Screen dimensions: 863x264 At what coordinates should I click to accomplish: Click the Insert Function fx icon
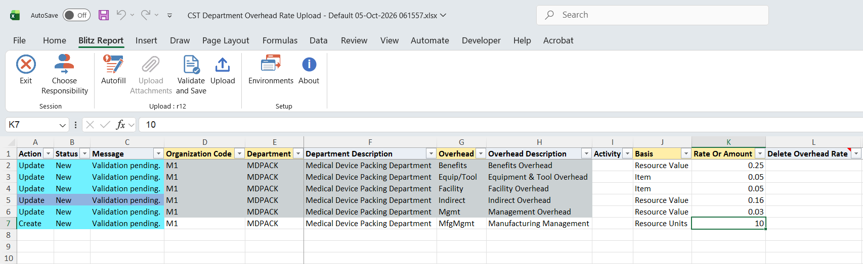[120, 125]
